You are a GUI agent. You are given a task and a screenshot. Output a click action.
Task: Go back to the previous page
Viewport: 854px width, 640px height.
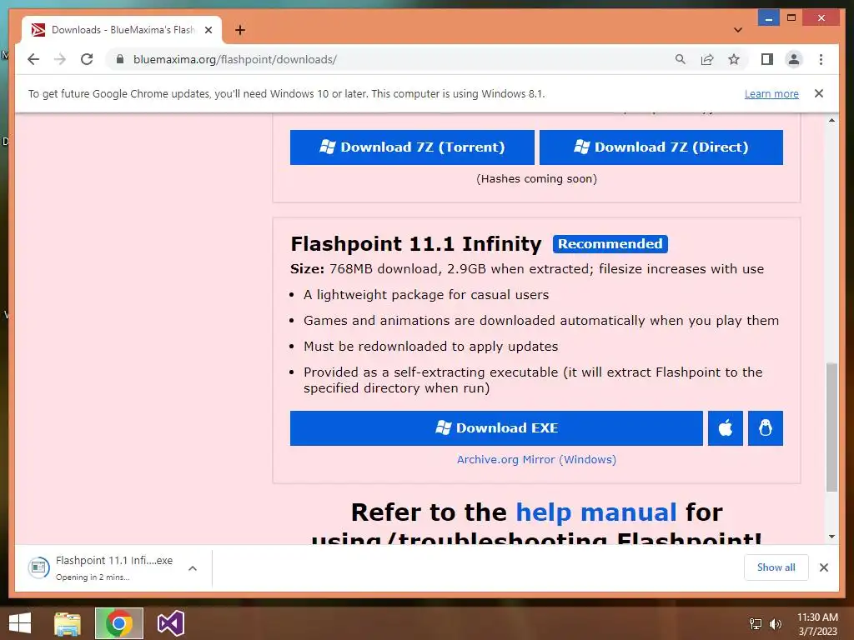[33, 59]
